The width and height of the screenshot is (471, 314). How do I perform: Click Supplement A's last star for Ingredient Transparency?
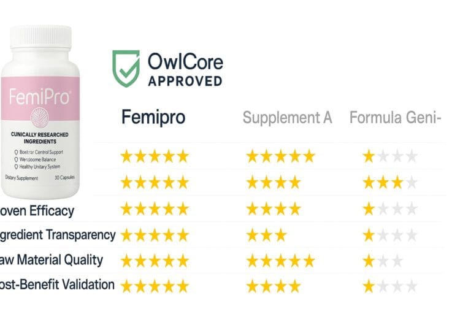(280, 235)
